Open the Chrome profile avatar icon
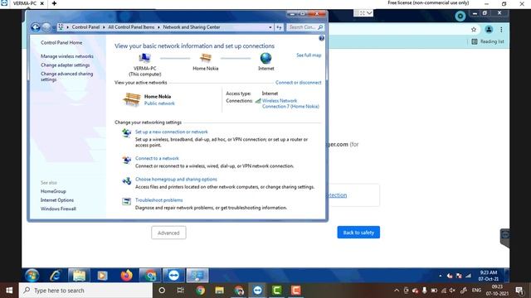531x298 pixels. pyautogui.click(x=489, y=30)
